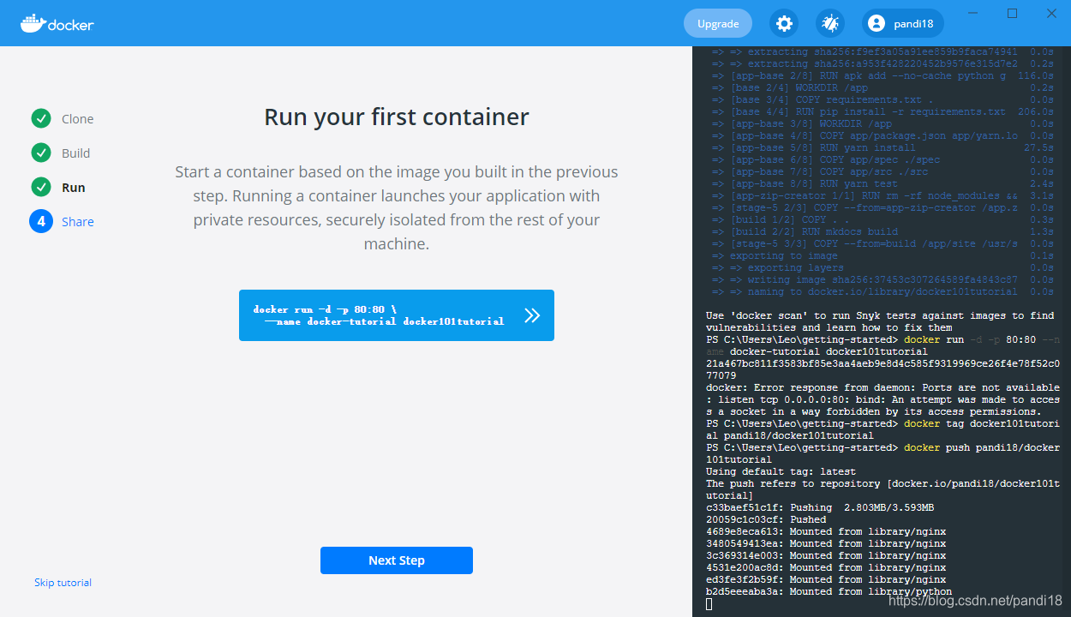Open the troubleshoot bug icon
The width and height of the screenshot is (1071, 617).
coord(829,23)
